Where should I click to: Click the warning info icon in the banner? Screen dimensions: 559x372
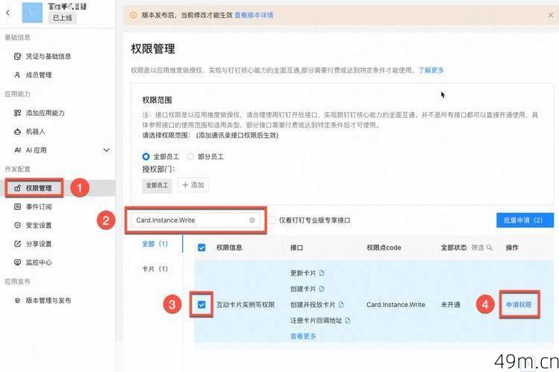(134, 15)
